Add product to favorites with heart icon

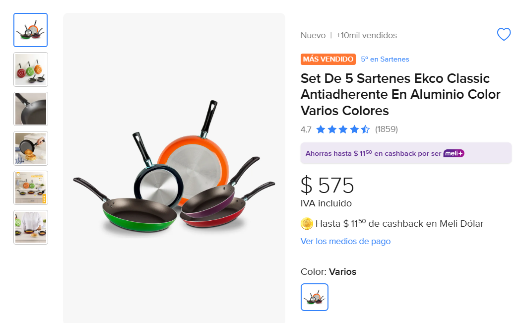coord(504,35)
